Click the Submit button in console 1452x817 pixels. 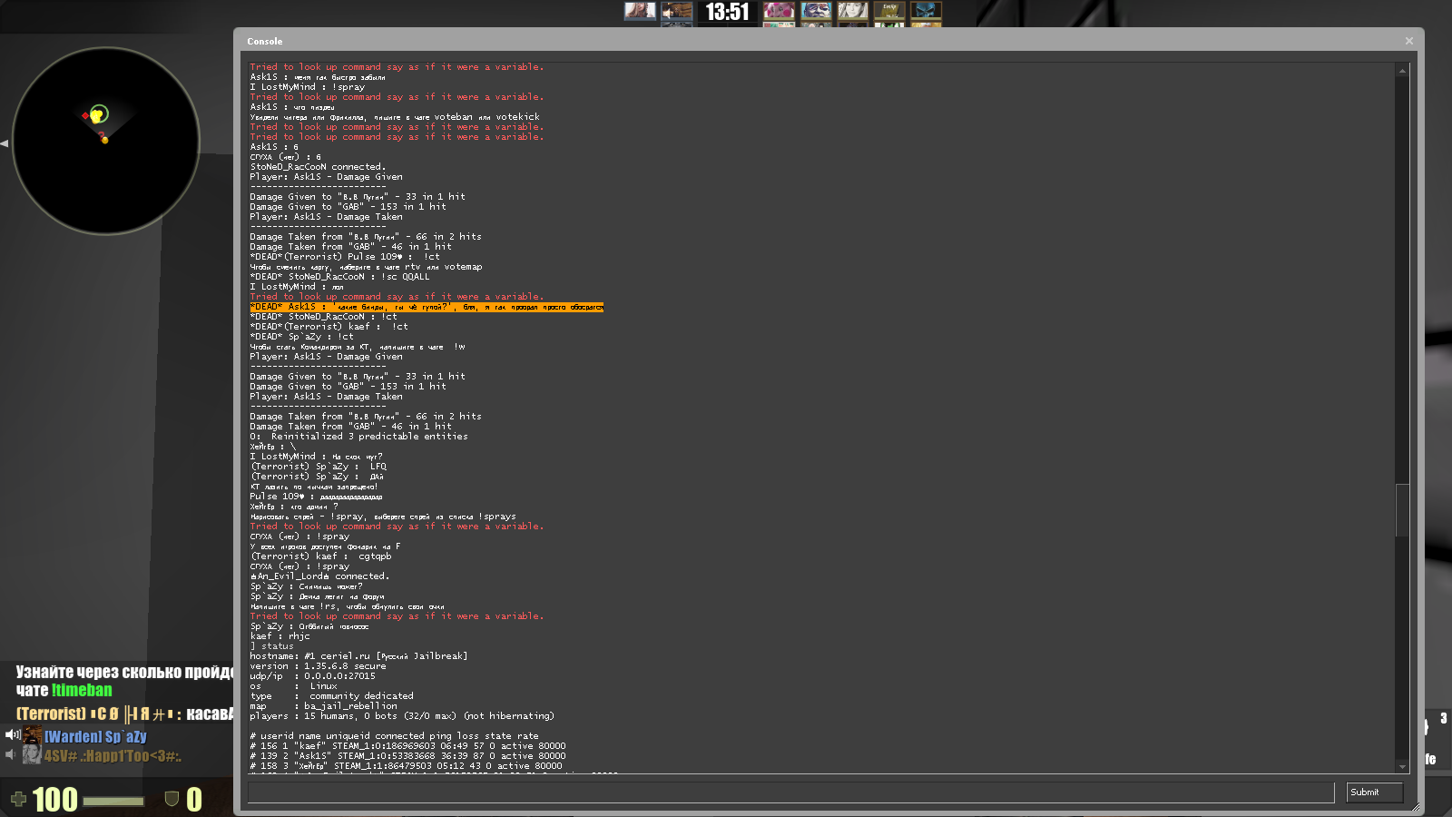(1374, 792)
